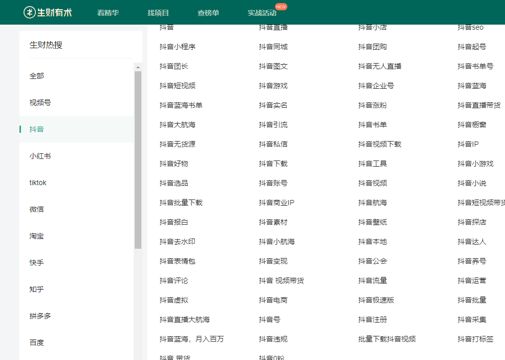Open the 抖音选品 keyword link
Viewport: 505px width, 360px height.
pyautogui.click(x=174, y=183)
